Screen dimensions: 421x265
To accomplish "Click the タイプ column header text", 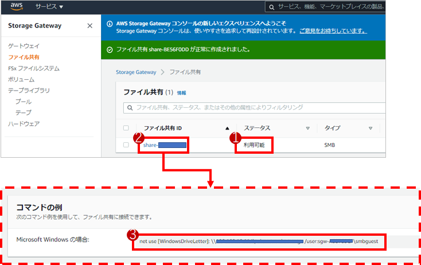I will coord(333,128).
